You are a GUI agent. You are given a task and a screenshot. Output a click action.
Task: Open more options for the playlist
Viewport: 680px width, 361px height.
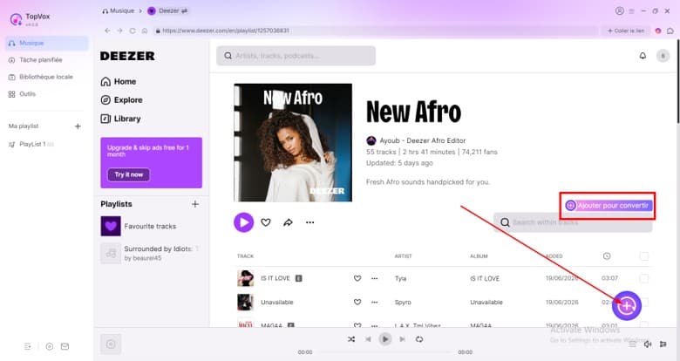[309, 222]
